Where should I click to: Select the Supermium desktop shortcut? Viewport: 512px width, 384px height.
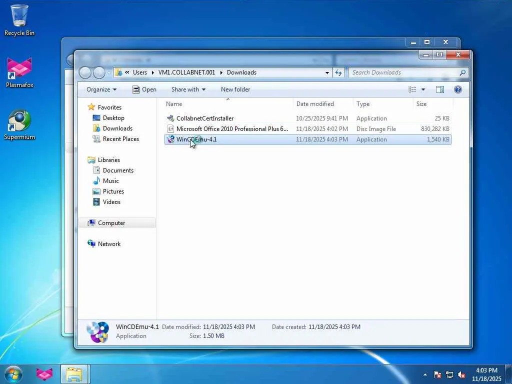tap(19, 124)
